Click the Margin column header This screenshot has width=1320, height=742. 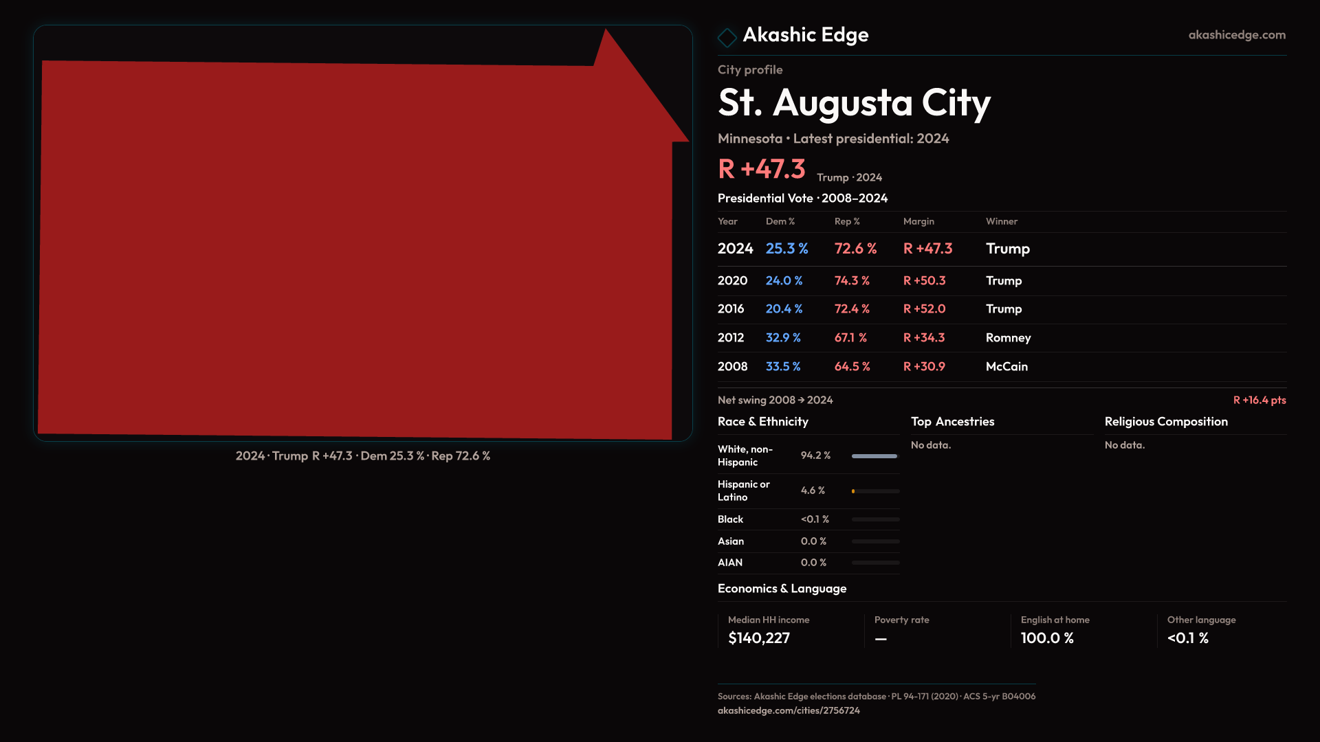918,221
